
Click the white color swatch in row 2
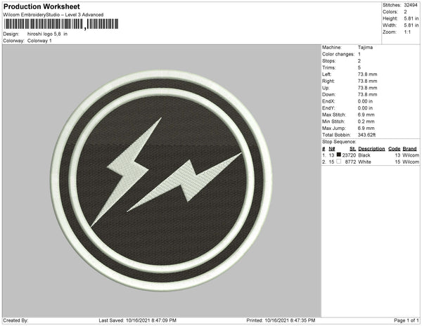pos(339,162)
